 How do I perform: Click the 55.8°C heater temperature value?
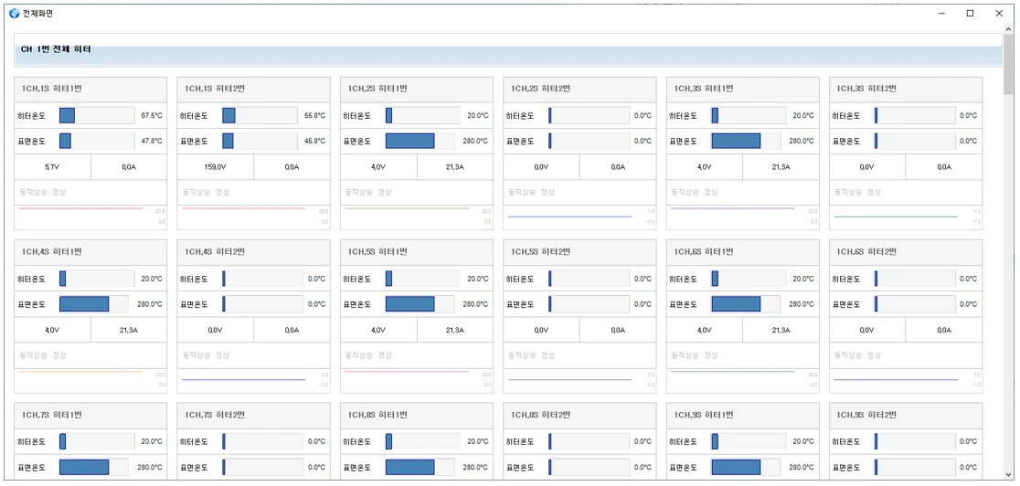tap(314, 116)
